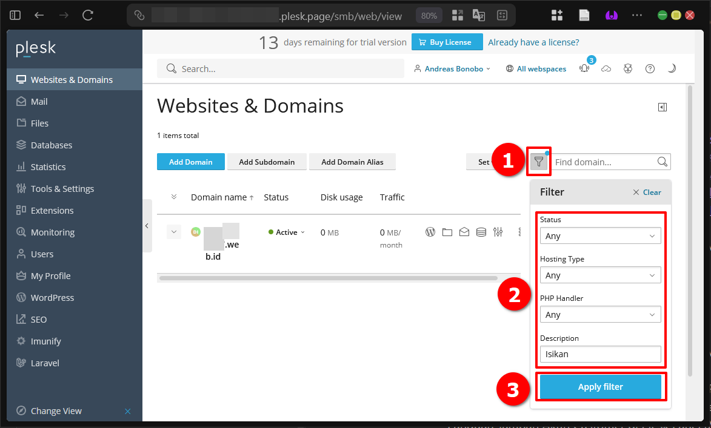The height and width of the screenshot is (428, 711).
Task: Open the Hosting Type dropdown
Action: [600, 275]
